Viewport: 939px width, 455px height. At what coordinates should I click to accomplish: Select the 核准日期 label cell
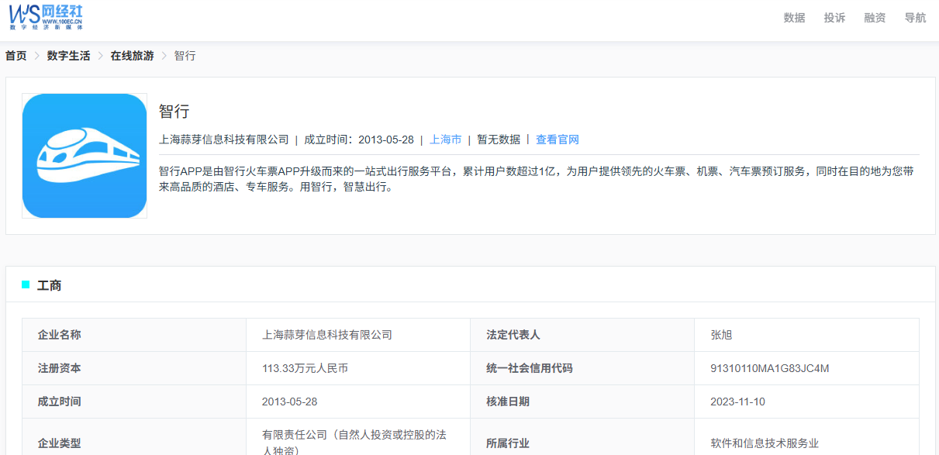click(x=582, y=402)
